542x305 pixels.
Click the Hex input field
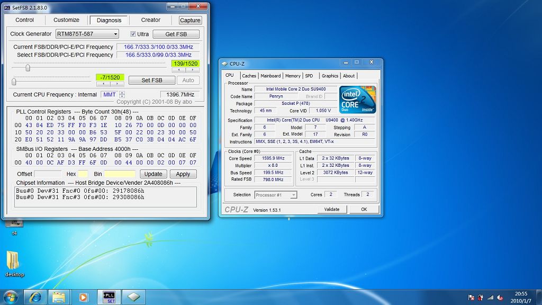(x=83, y=174)
